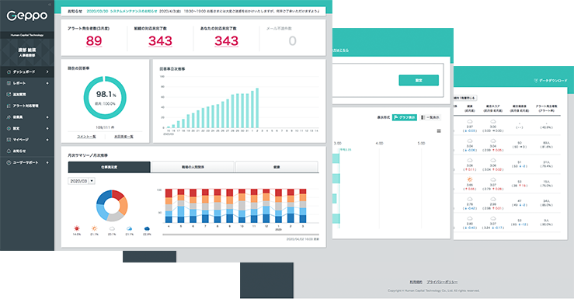Click the Geppo logo in the sidebar
Viewport: 574px width, 299px height.
tap(27, 16)
